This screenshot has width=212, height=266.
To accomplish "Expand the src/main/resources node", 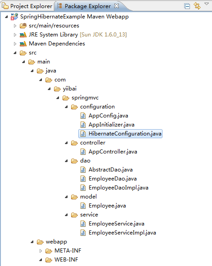I will tap(15, 26).
